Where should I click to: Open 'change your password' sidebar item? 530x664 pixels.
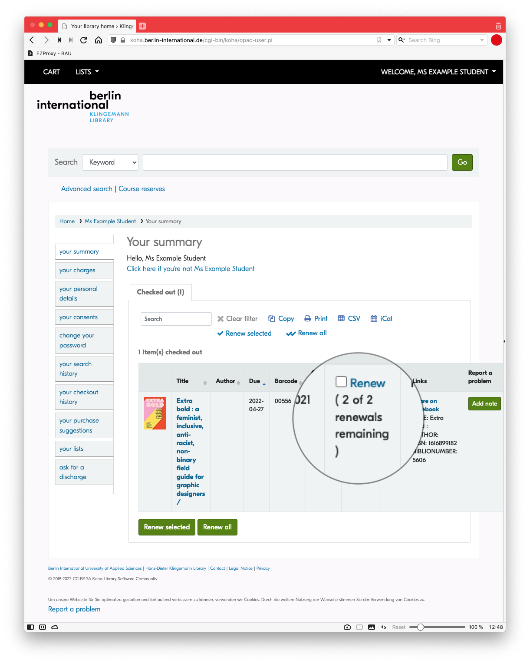click(x=84, y=340)
